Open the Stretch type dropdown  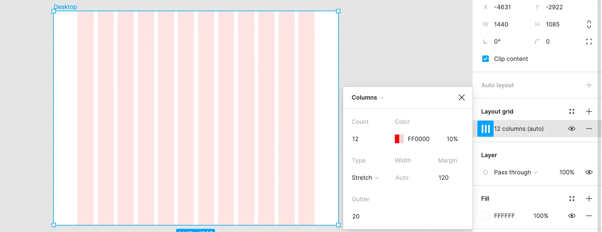pos(365,178)
